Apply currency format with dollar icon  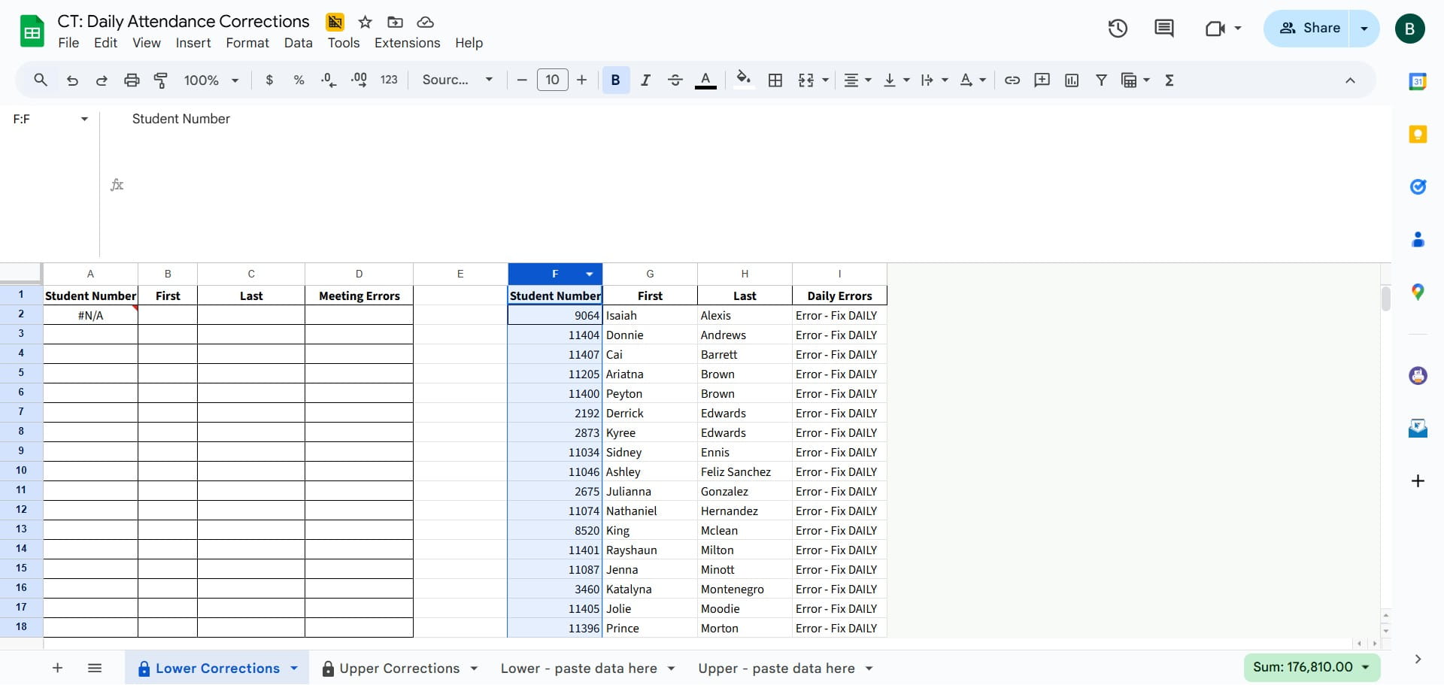pyautogui.click(x=269, y=80)
